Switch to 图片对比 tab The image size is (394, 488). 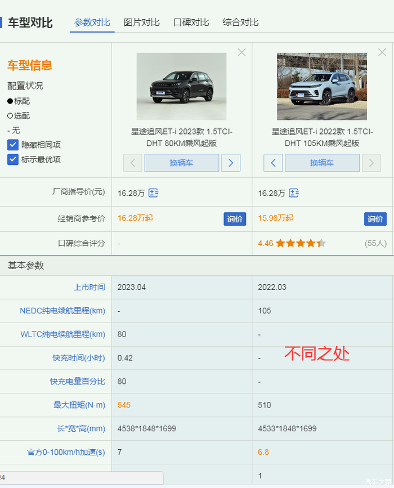[x=142, y=23]
